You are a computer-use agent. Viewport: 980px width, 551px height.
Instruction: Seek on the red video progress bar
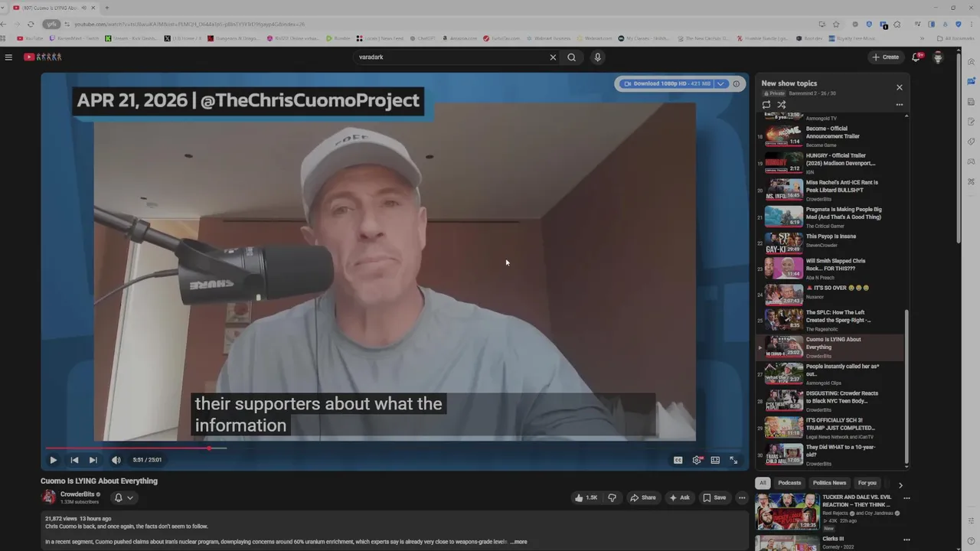[x=394, y=448]
